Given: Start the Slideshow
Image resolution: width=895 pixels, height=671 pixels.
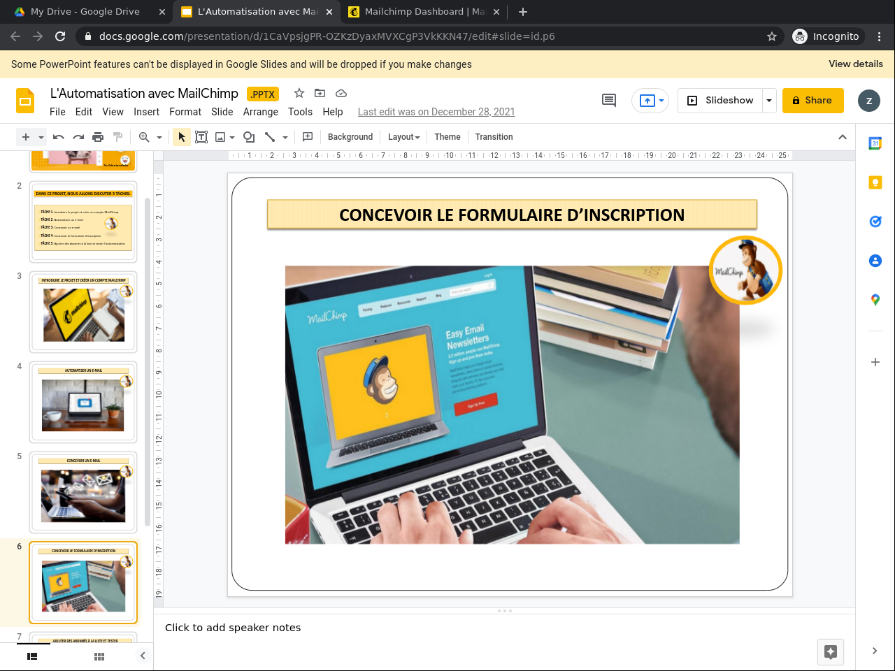Looking at the screenshot, I should [x=720, y=101].
